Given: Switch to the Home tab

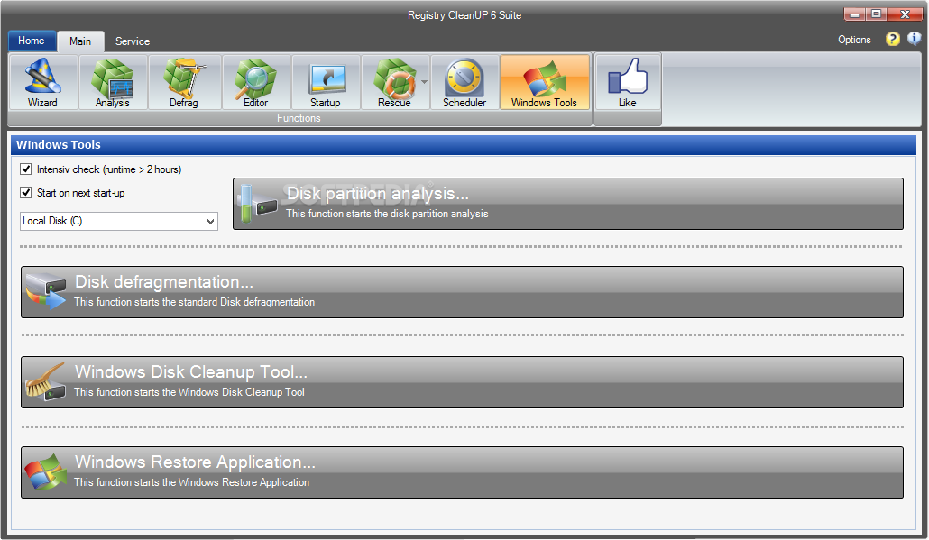Looking at the screenshot, I should [32, 41].
